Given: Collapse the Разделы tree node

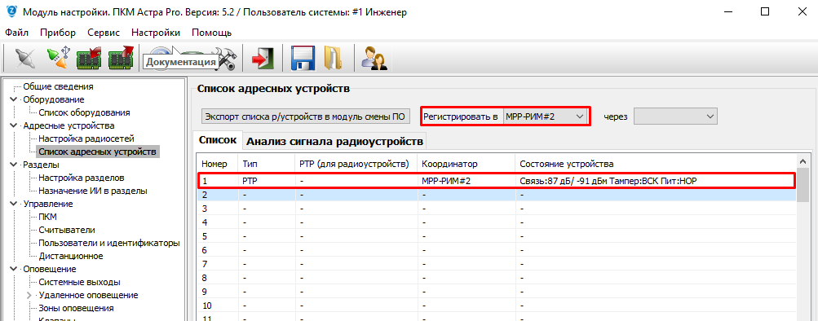Looking at the screenshot, I should click(x=13, y=165).
